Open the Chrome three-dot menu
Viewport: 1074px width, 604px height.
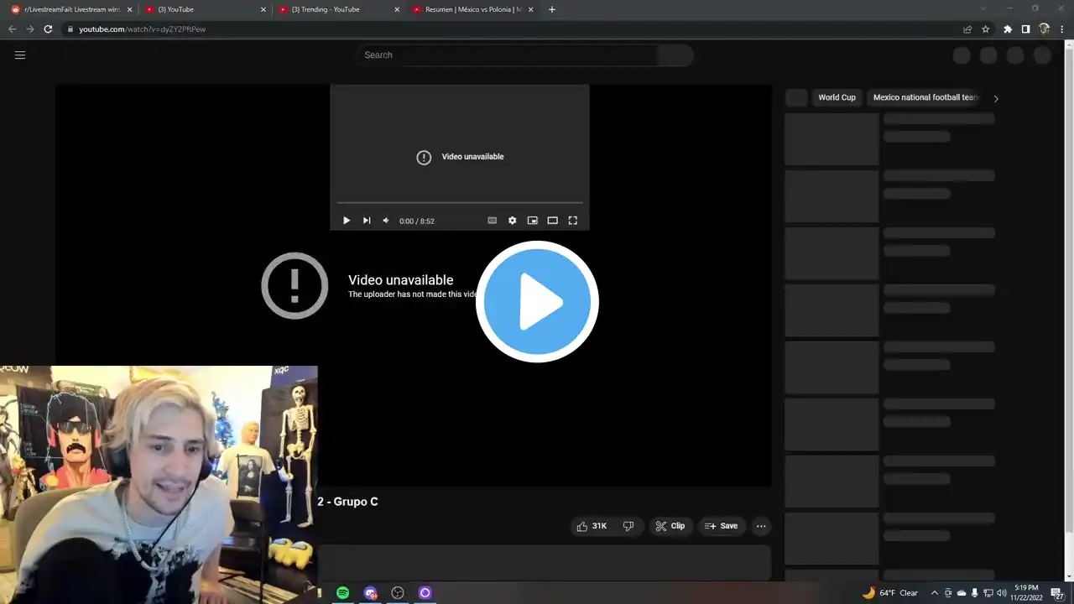coord(1062,29)
